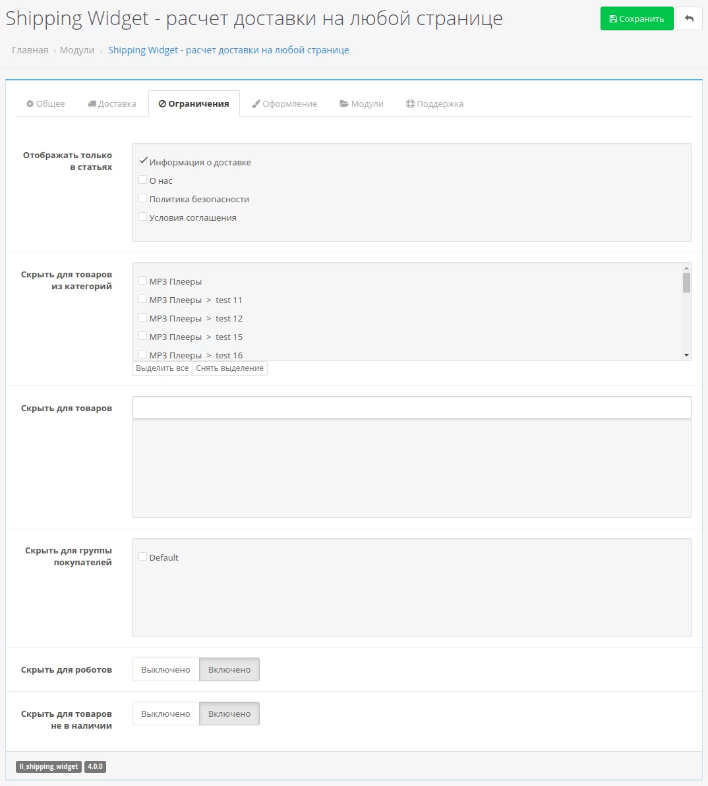The image size is (708, 786).
Task: Uncheck Информация о доставке checkbox
Action: point(143,161)
